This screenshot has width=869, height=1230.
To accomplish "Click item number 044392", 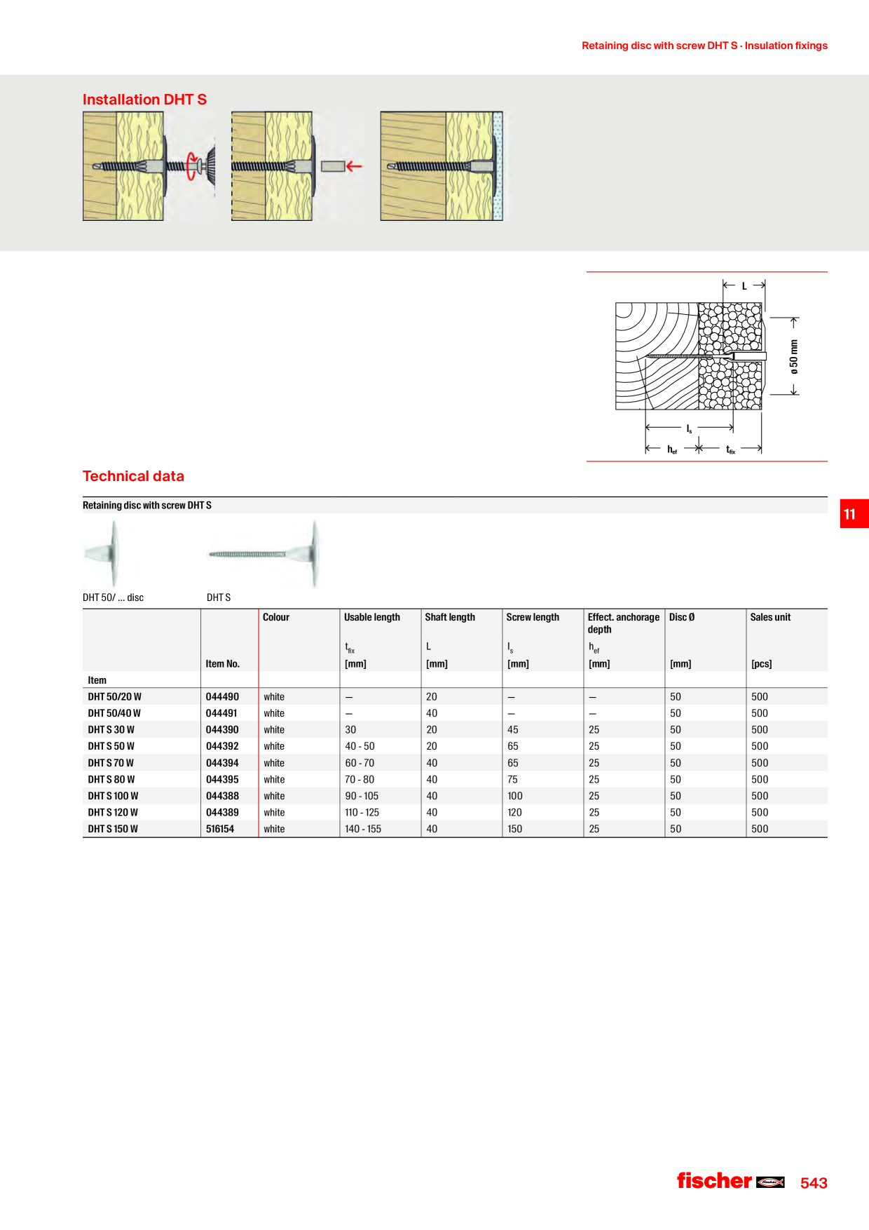I will pos(222,746).
